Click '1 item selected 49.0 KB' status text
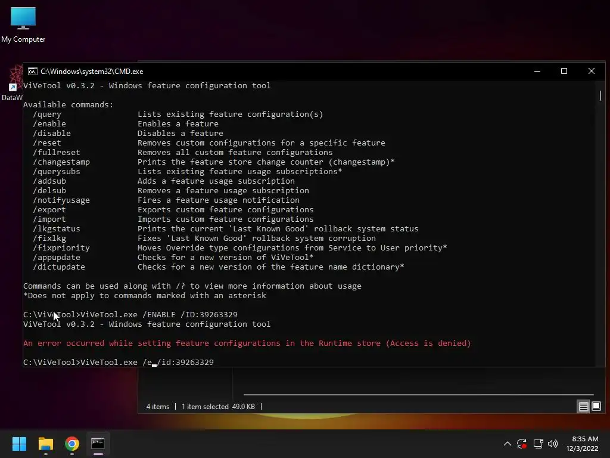610x458 pixels. (x=218, y=407)
